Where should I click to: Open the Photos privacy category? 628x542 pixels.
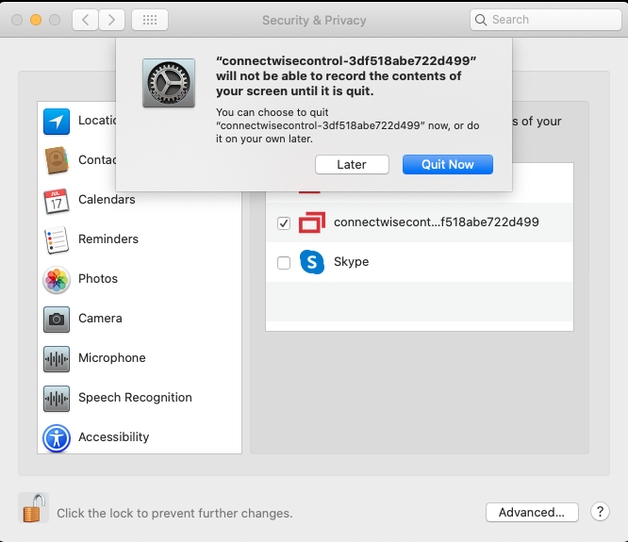pos(140,279)
